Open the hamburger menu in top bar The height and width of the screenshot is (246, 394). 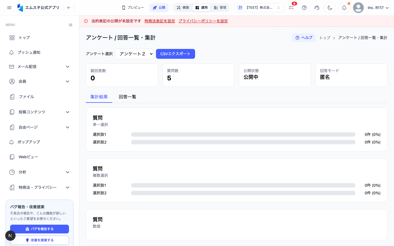tap(9, 8)
